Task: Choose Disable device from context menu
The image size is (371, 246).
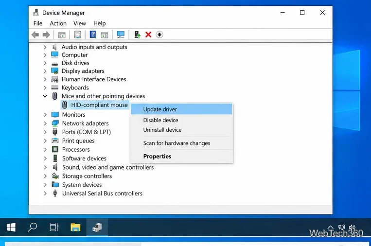Action: tap(181, 120)
